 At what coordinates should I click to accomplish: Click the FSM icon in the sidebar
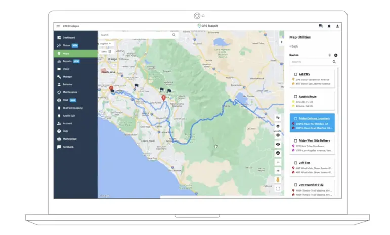pyautogui.click(x=59, y=100)
